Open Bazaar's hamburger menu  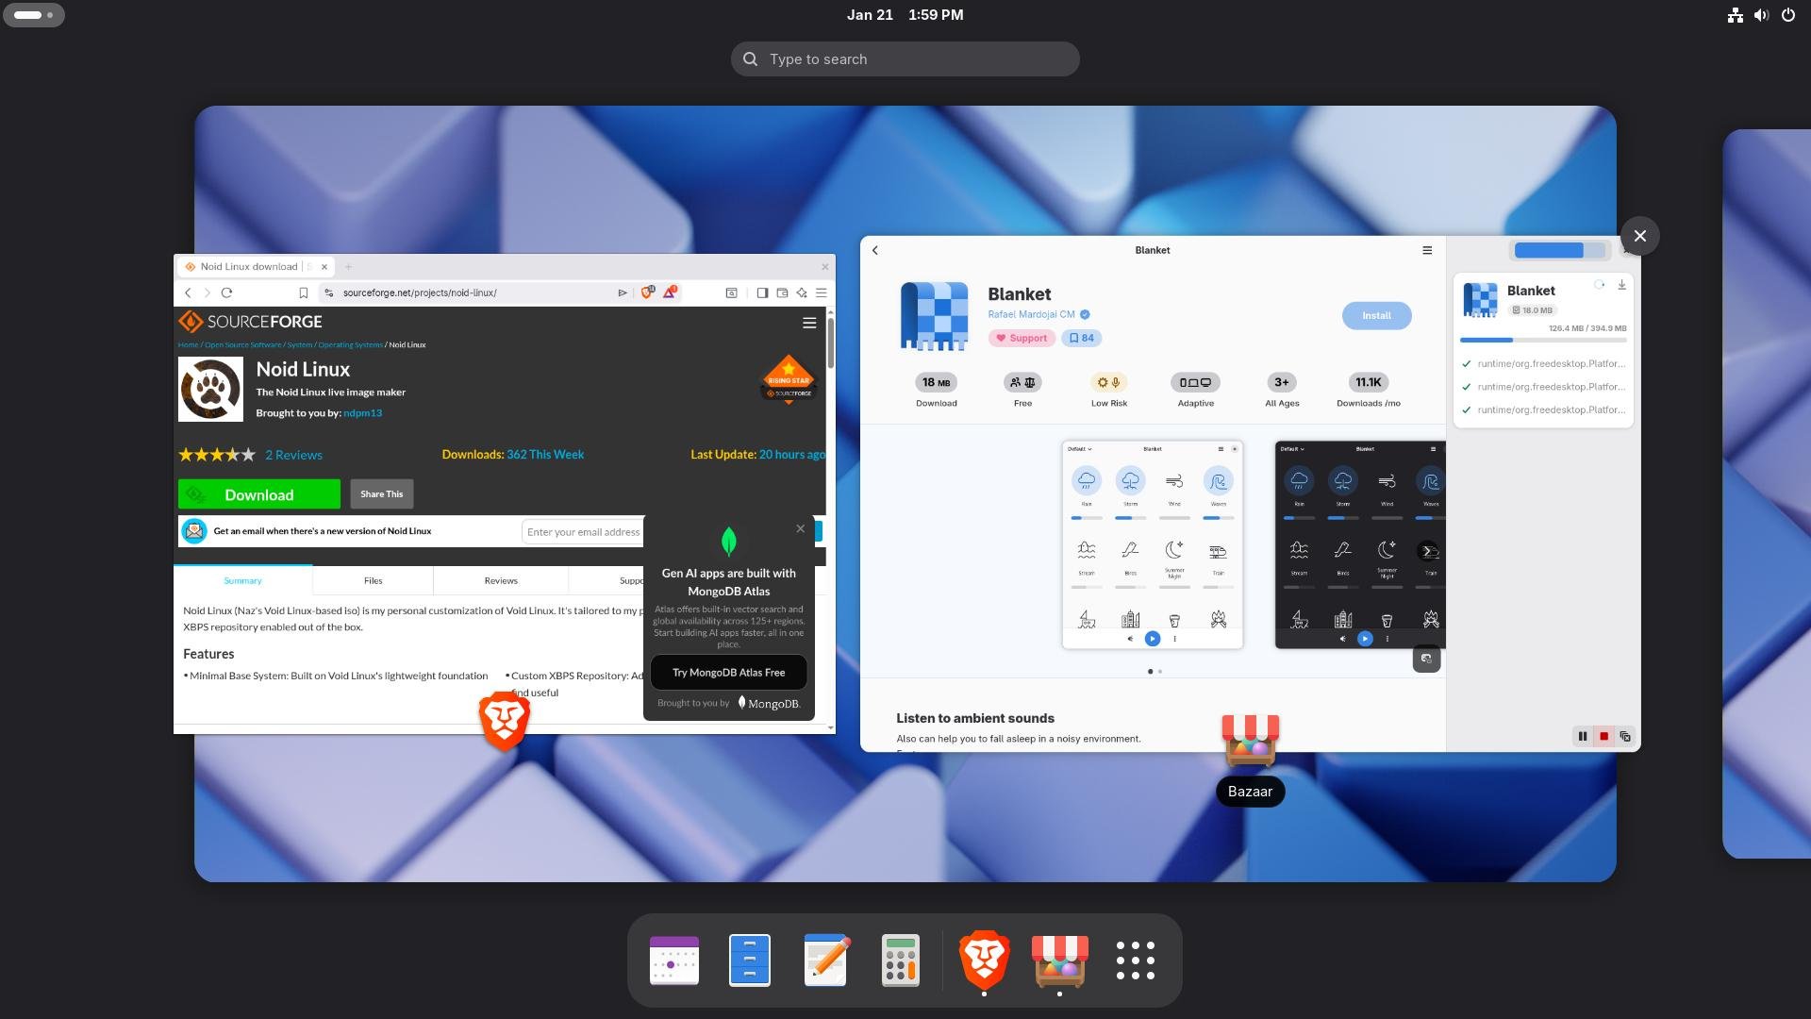pos(1427,250)
